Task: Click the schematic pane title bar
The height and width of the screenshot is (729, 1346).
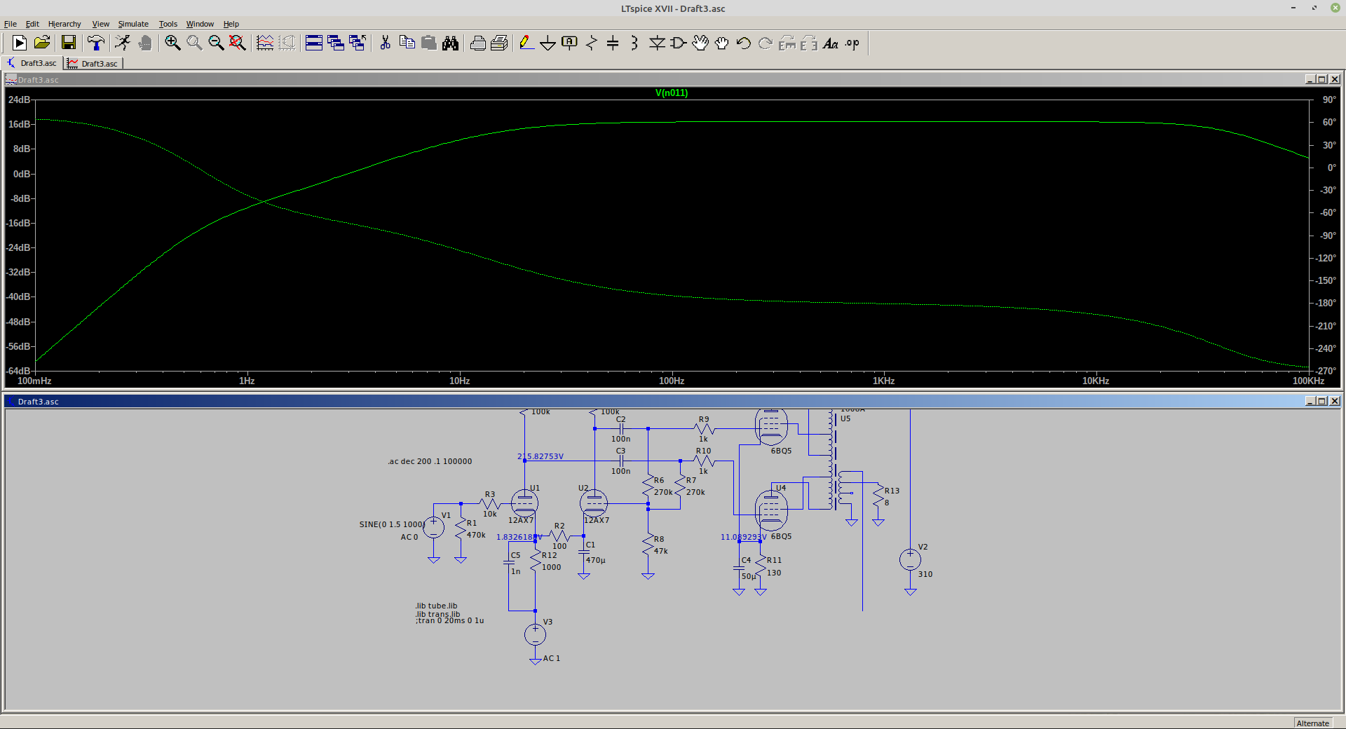Action: click(x=672, y=401)
